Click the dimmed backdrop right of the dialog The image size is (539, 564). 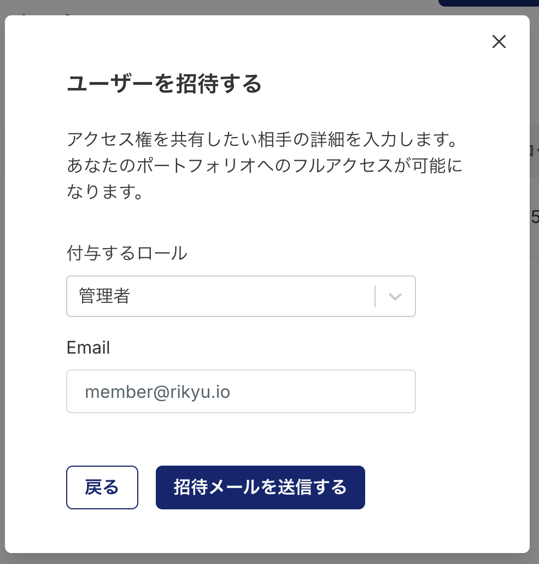(535, 328)
